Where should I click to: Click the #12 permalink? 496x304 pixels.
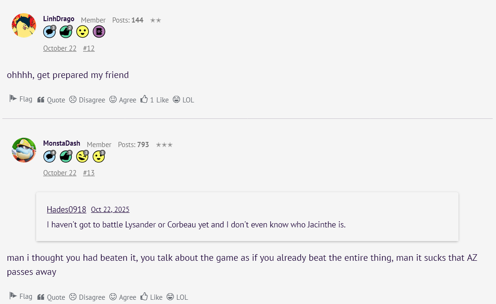click(88, 48)
